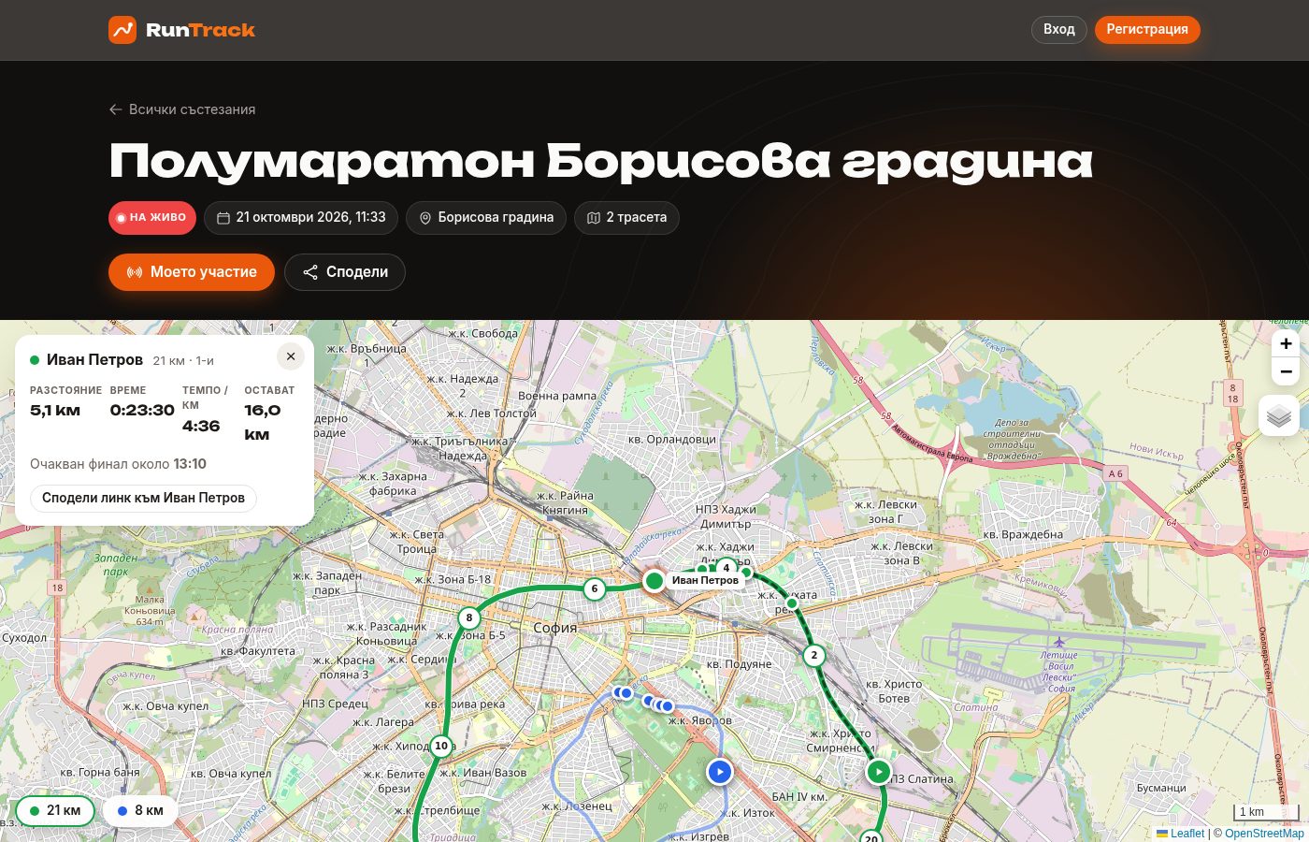Screen dimensions: 1309x842
Task: Zoom in on the map
Action: point(1286,343)
